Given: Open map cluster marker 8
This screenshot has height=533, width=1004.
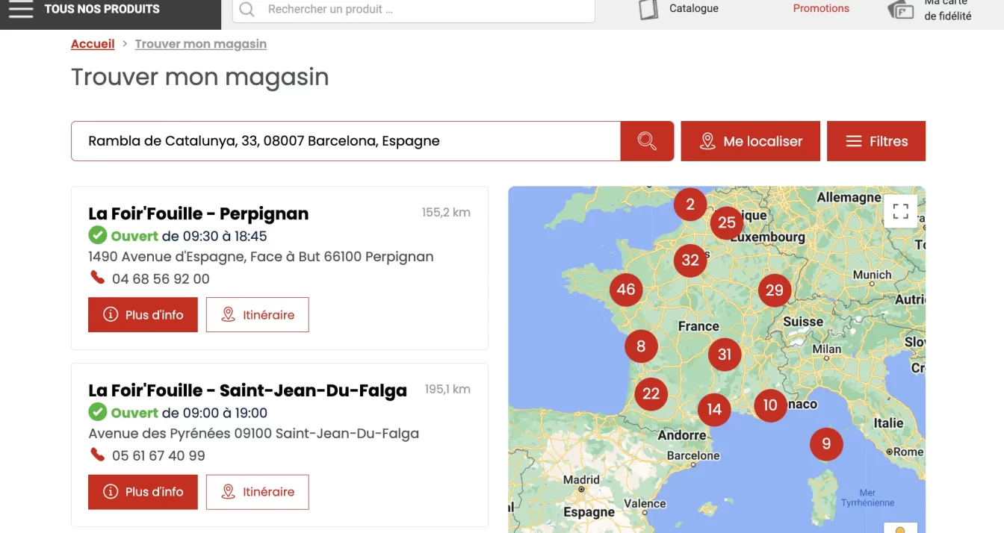Looking at the screenshot, I should pyautogui.click(x=641, y=346).
